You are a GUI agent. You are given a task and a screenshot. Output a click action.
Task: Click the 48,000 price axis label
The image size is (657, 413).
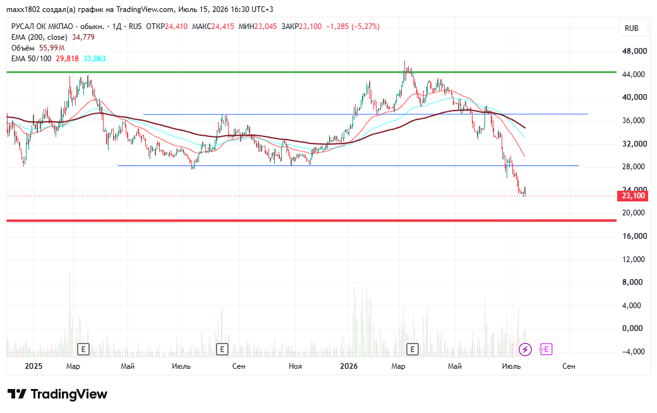tap(634, 51)
